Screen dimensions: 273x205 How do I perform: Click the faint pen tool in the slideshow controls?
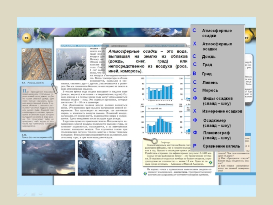pyautogui.click(x=25, y=194)
